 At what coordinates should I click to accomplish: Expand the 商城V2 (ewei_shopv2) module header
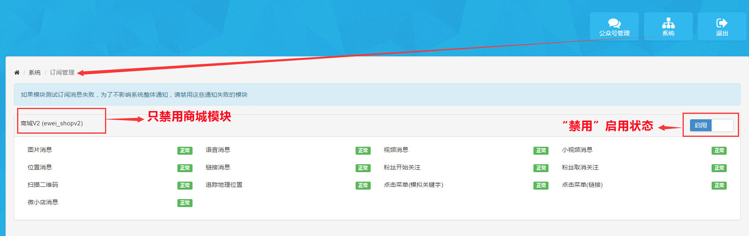52,123
